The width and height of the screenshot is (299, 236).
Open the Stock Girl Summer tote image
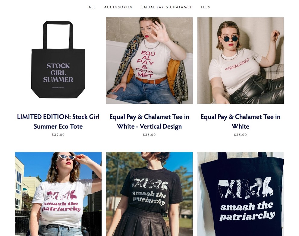pyautogui.click(x=58, y=61)
